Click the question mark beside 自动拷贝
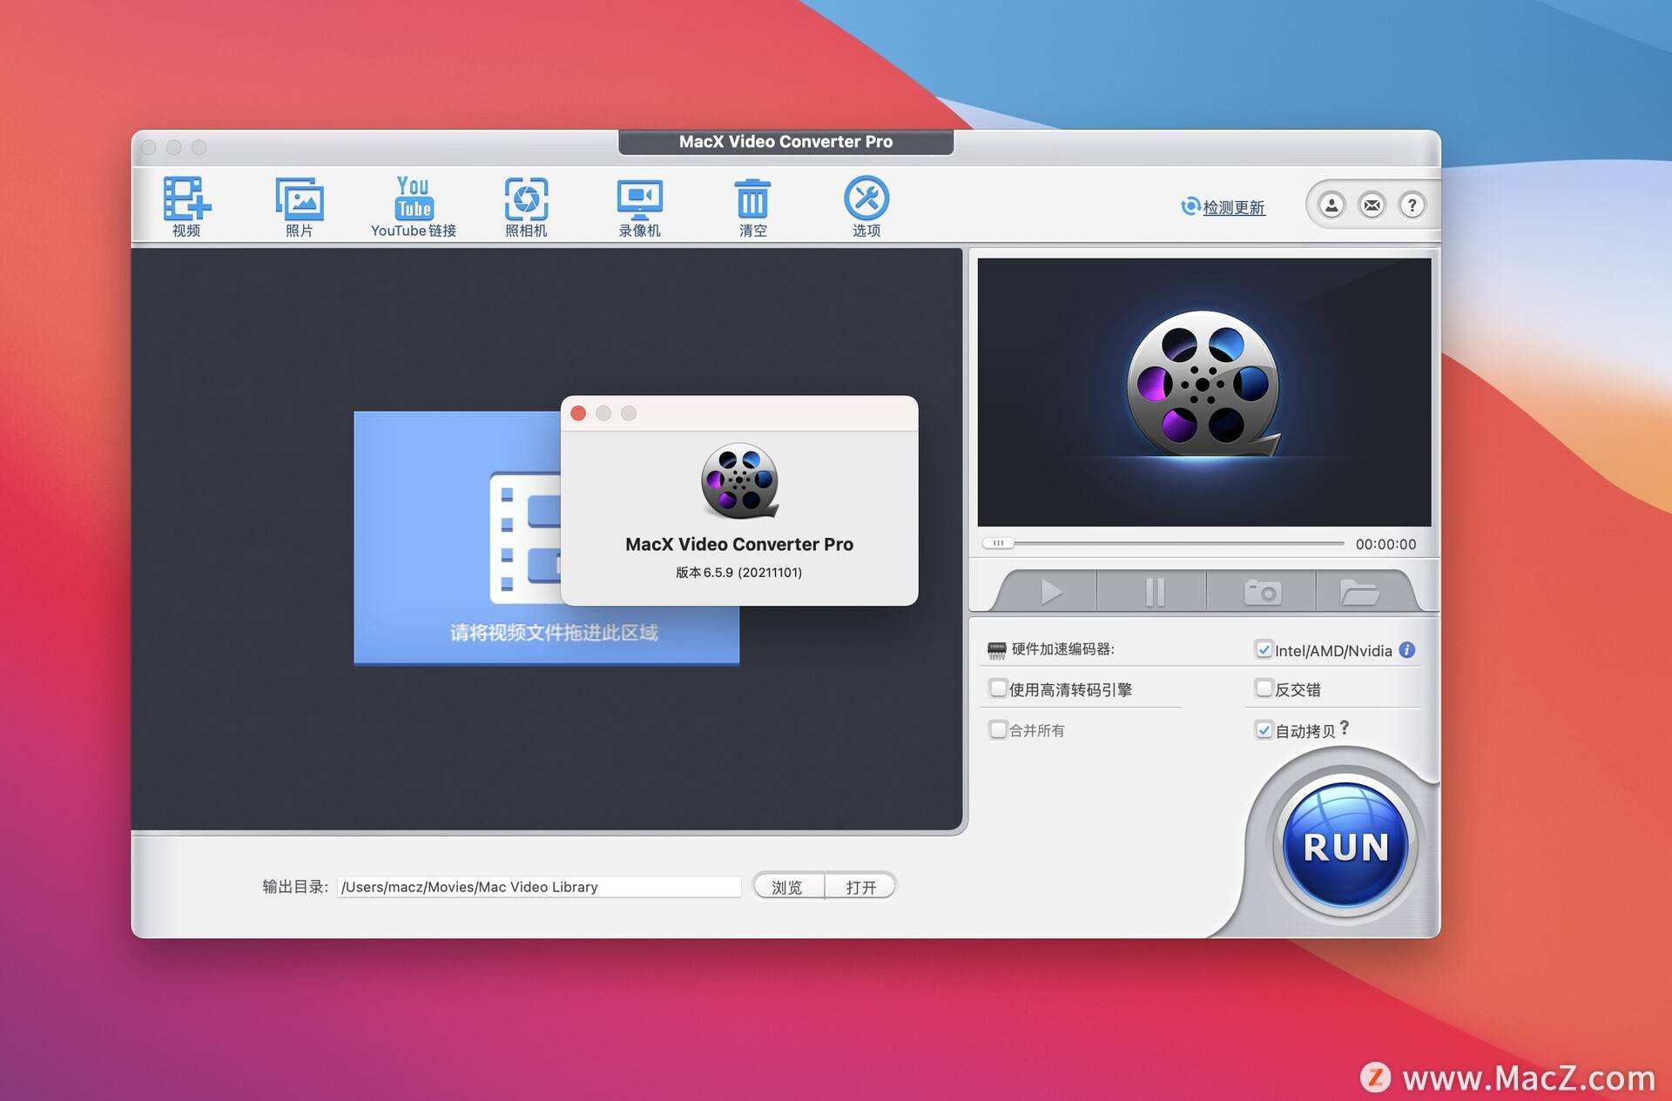The image size is (1672, 1101). 1345,728
